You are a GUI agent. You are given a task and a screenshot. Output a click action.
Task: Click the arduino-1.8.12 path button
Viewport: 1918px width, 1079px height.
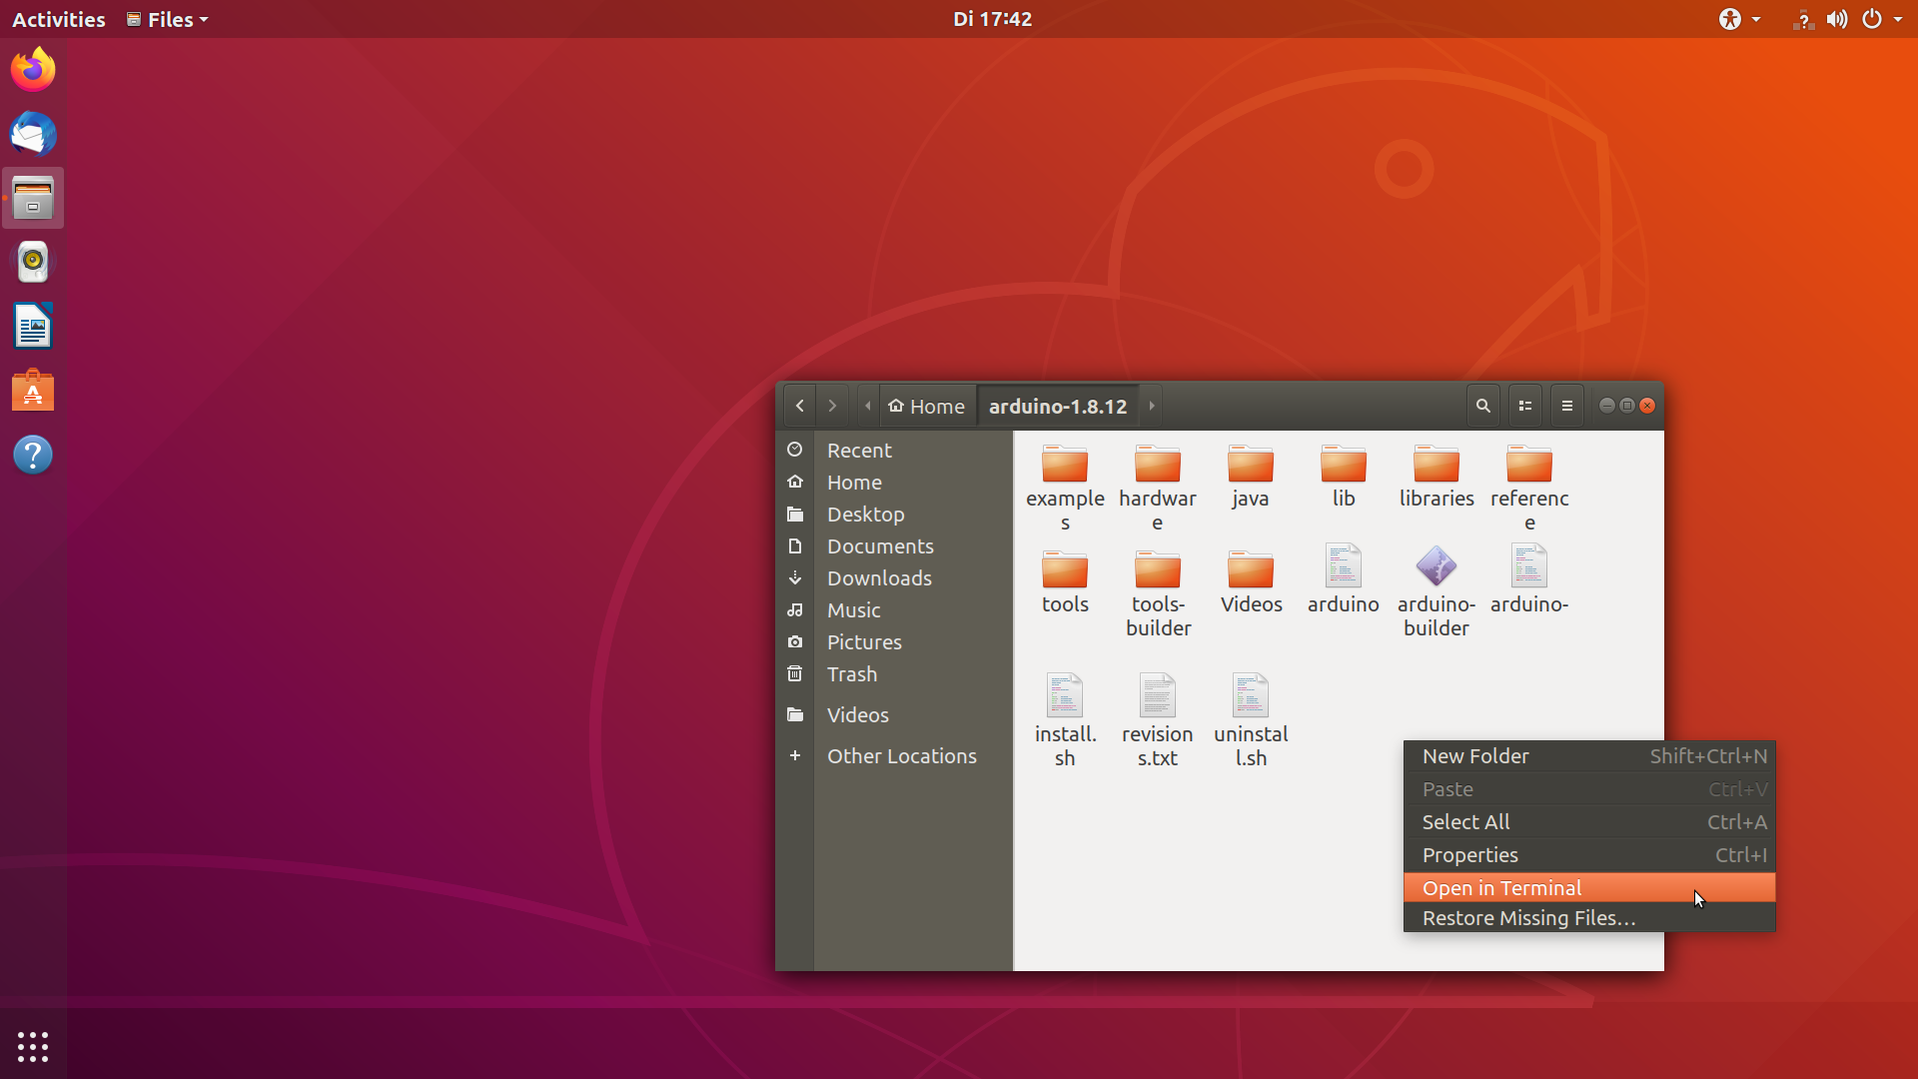[x=1058, y=406]
